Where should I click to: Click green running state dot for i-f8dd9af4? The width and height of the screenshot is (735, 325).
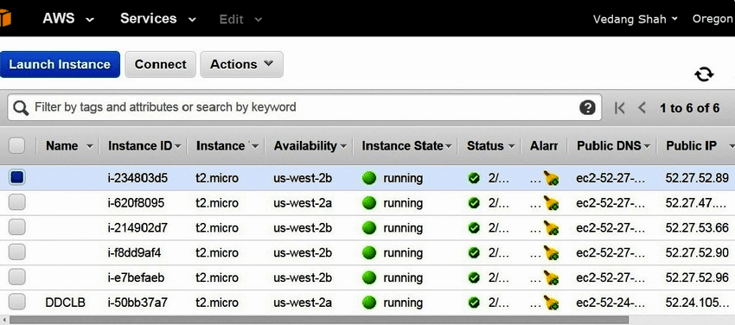[x=369, y=252]
